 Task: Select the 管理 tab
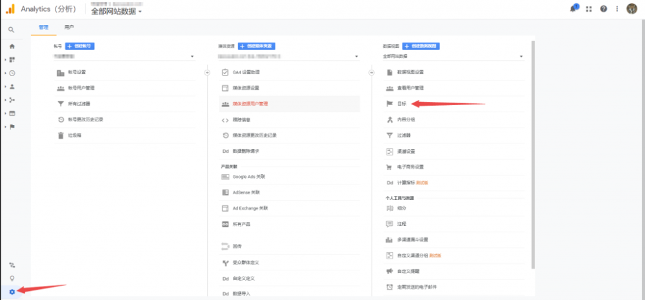point(43,28)
